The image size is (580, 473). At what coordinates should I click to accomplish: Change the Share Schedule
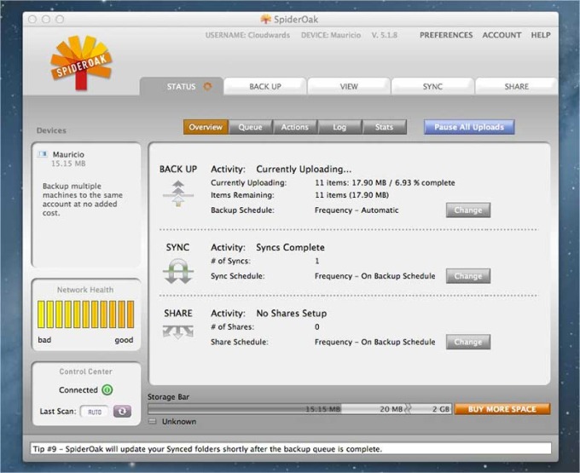[x=468, y=342]
